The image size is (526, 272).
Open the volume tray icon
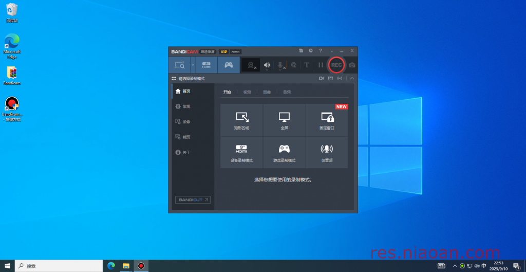(477, 266)
